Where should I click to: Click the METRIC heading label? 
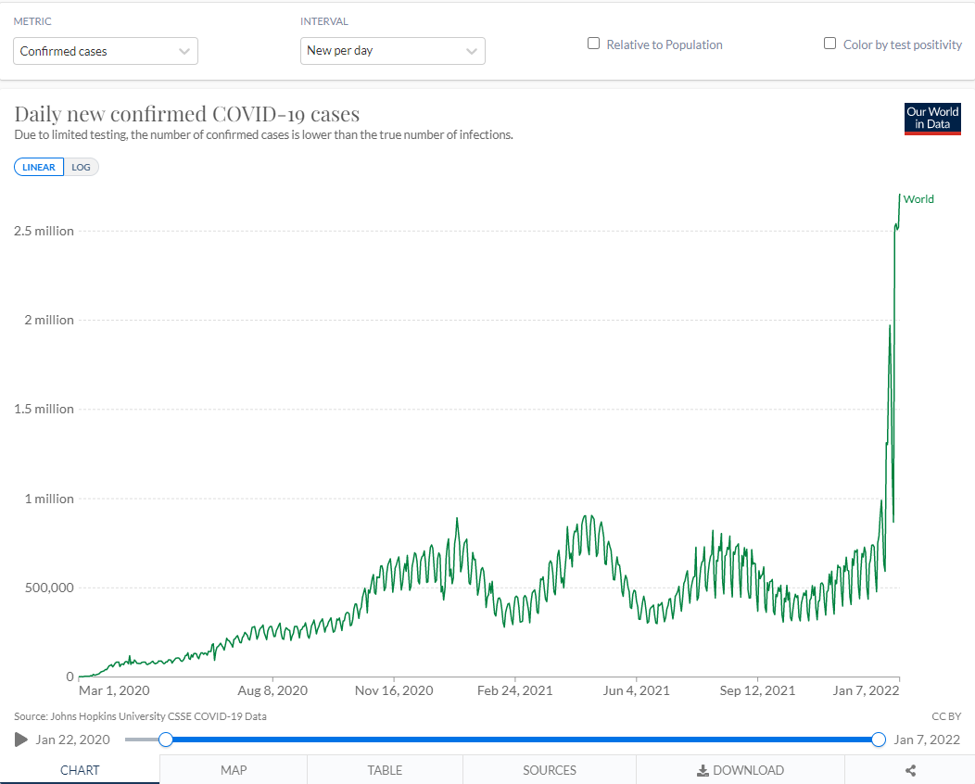(x=32, y=21)
